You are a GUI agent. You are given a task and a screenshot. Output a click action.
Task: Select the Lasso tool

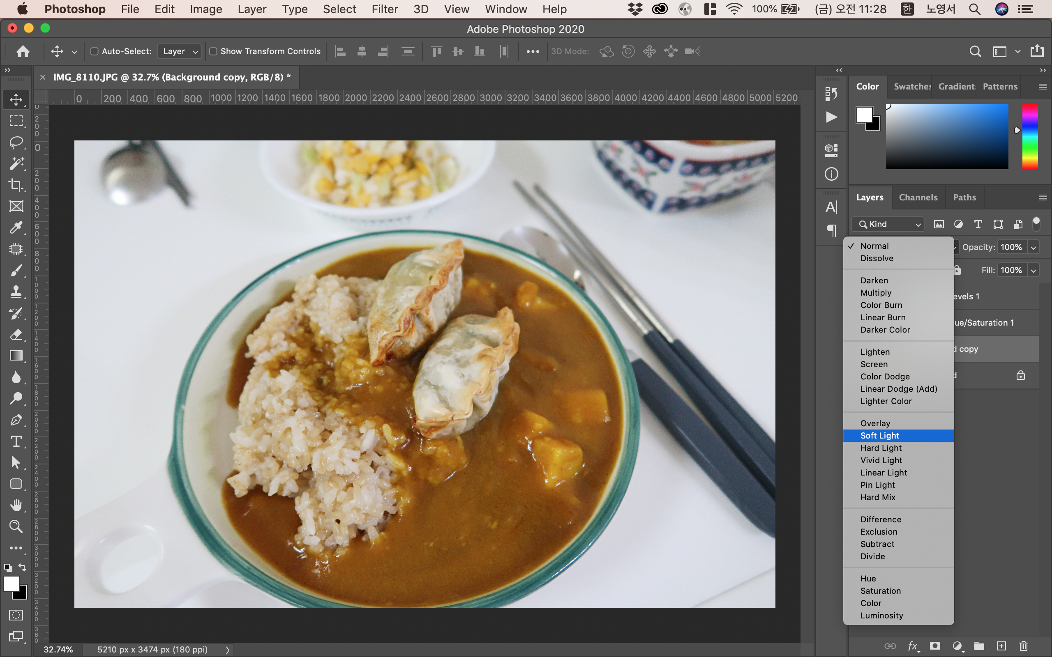pos(16,142)
